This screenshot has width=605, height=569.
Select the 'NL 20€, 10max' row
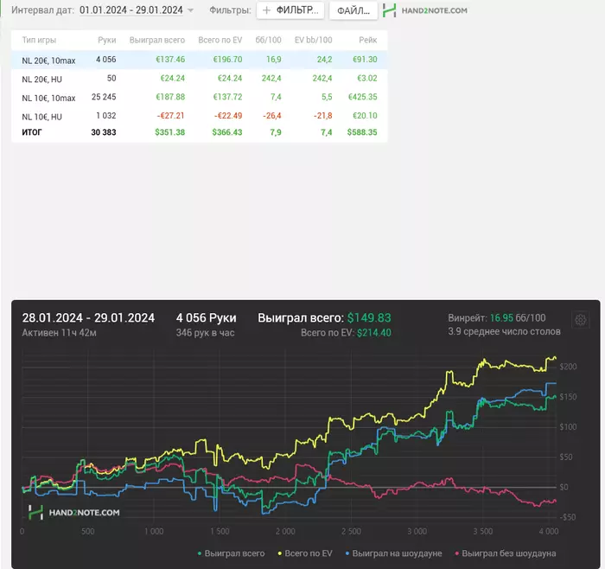point(49,59)
